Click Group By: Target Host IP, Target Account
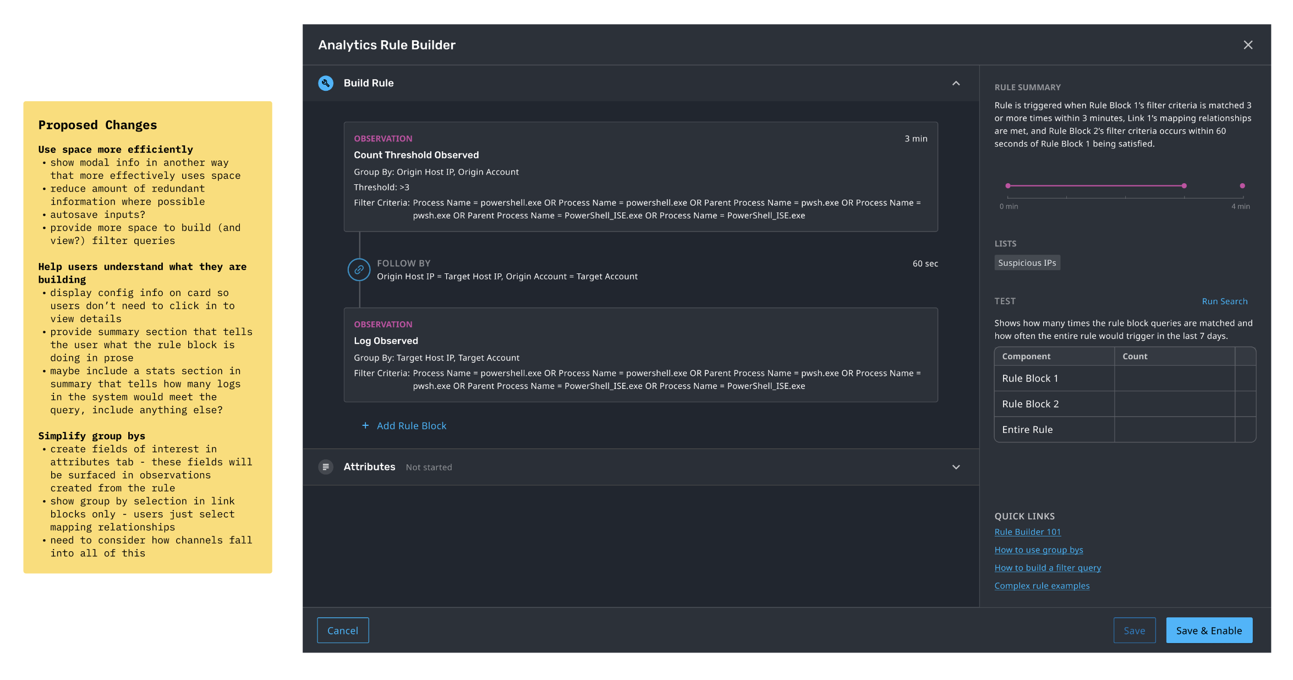 [x=436, y=358]
